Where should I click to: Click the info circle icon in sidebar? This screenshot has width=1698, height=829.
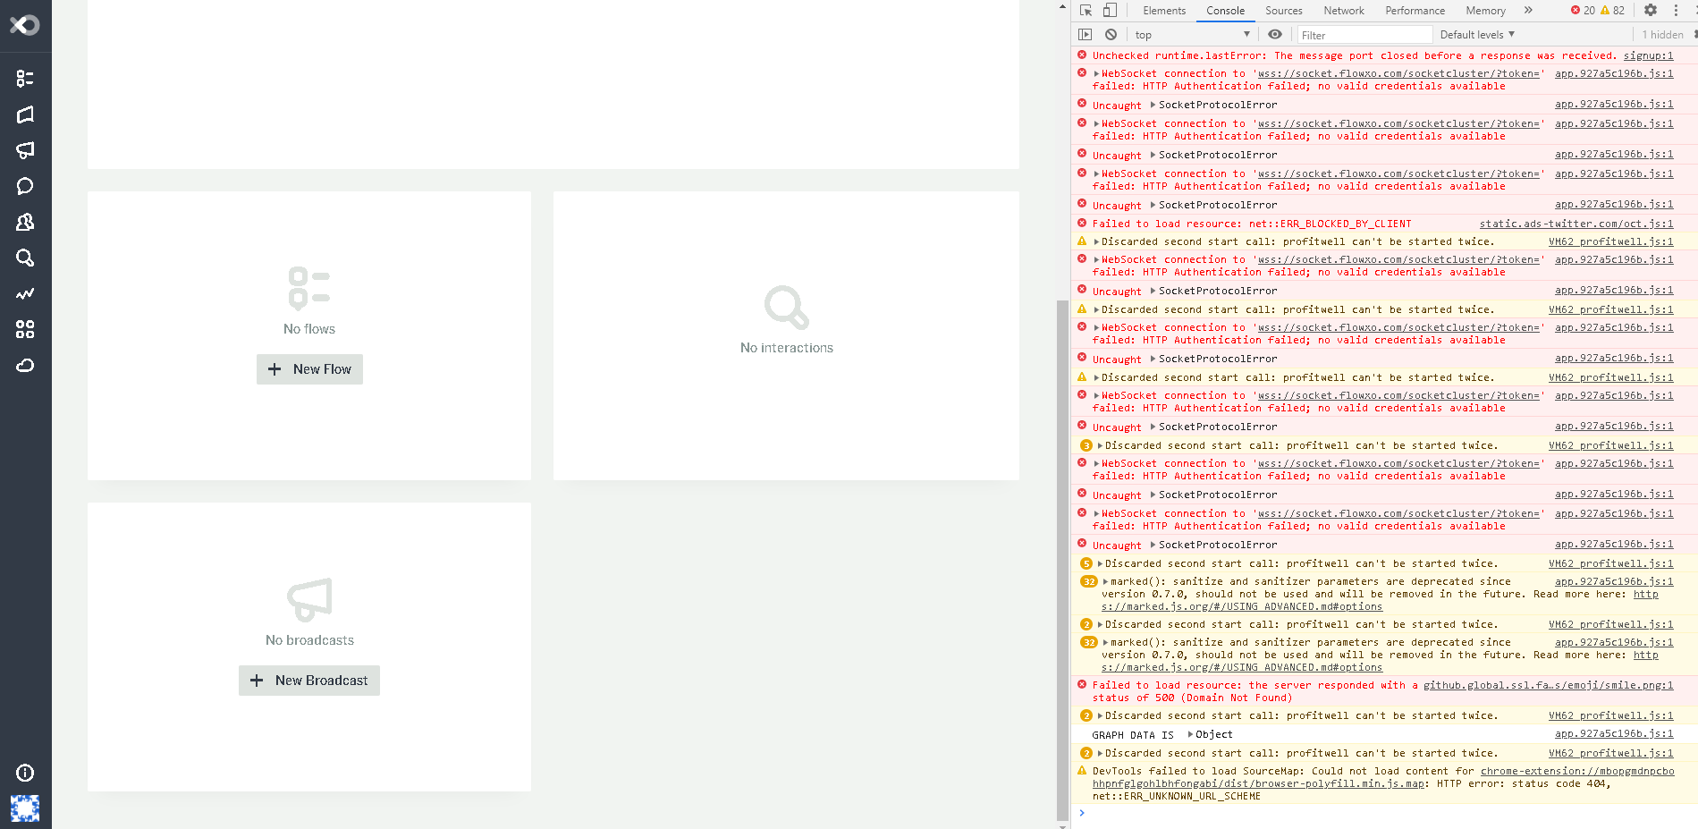pyautogui.click(x=25, y=773)
